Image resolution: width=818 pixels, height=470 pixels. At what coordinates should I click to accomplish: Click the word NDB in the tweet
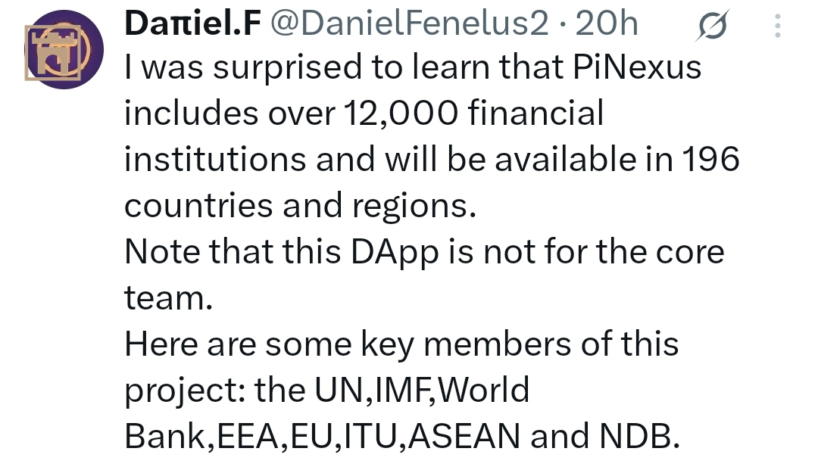[635, 436]
